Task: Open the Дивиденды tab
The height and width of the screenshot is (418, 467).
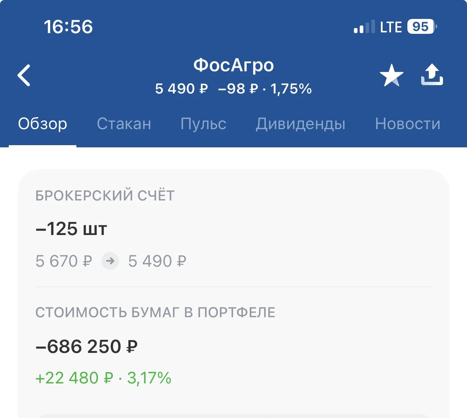Action: [300, 124]
